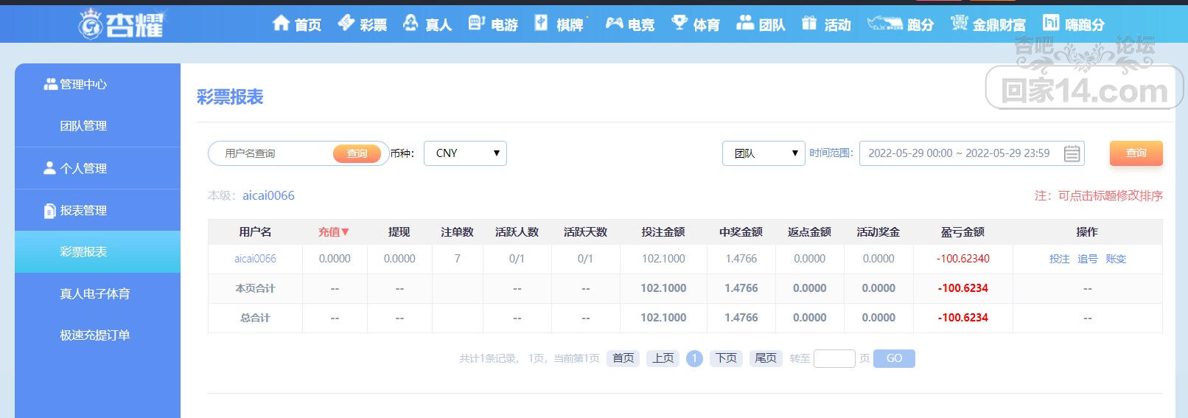Click the gamepad icon beside 电竞
The image size is (1188, 418).
[614, 23]
